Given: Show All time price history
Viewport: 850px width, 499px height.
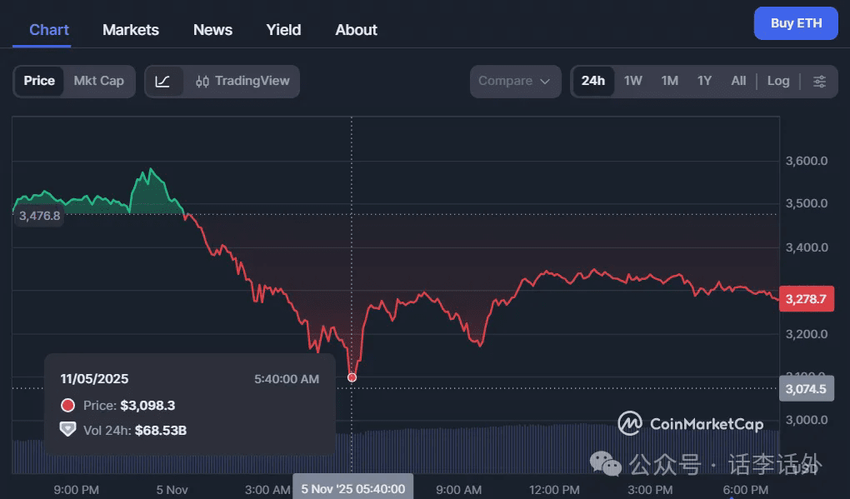Looking at the screenshot, I should (x=738, y=82).
